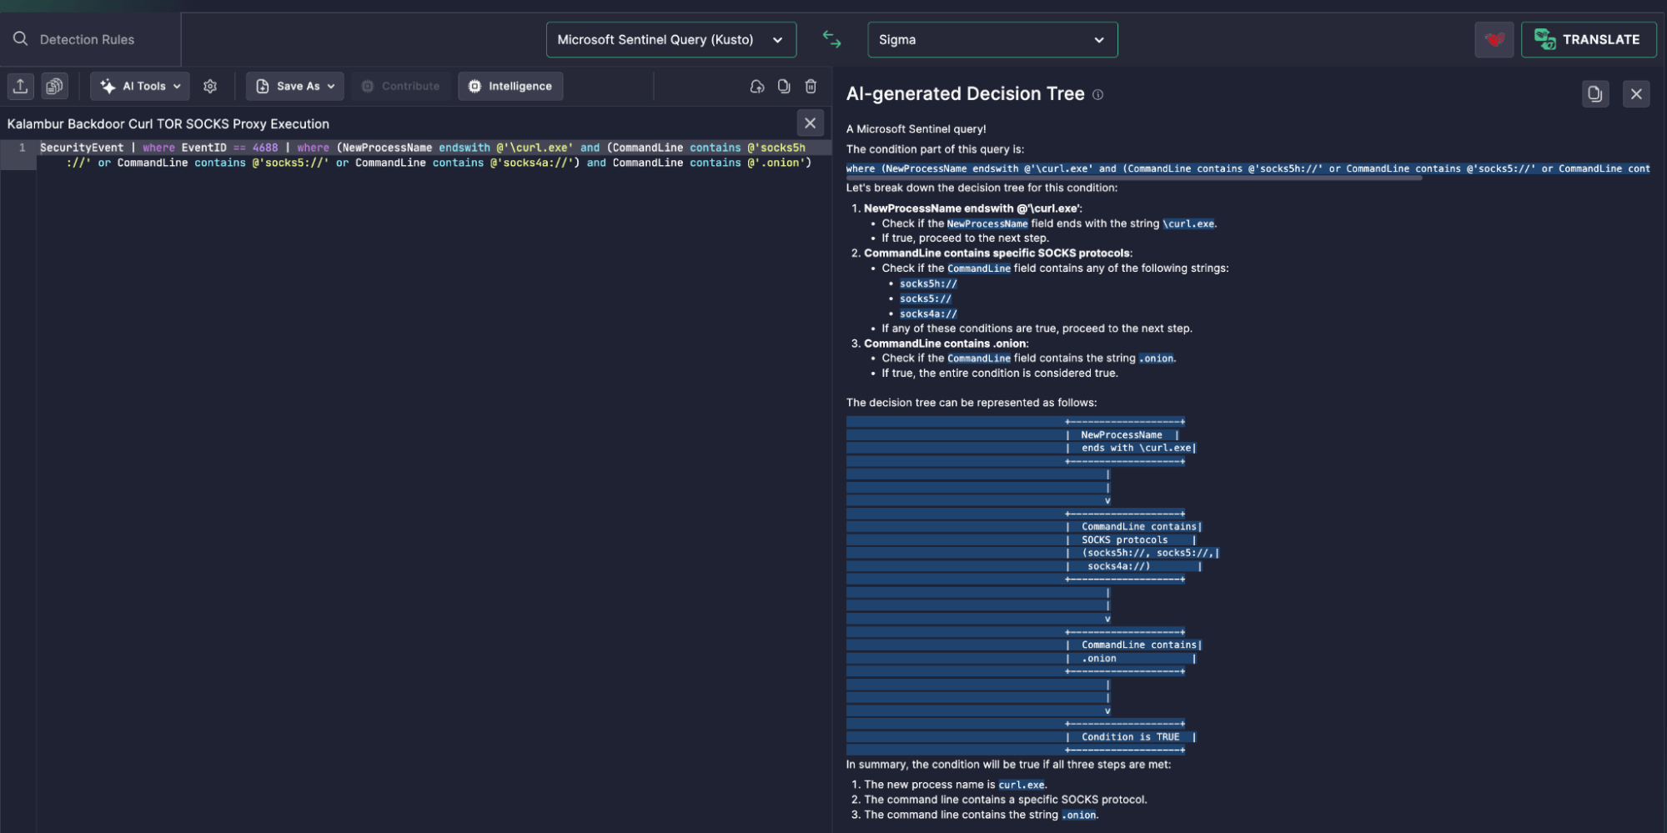Click the Contribute button

pyautogui.click(x=401, y=86)
